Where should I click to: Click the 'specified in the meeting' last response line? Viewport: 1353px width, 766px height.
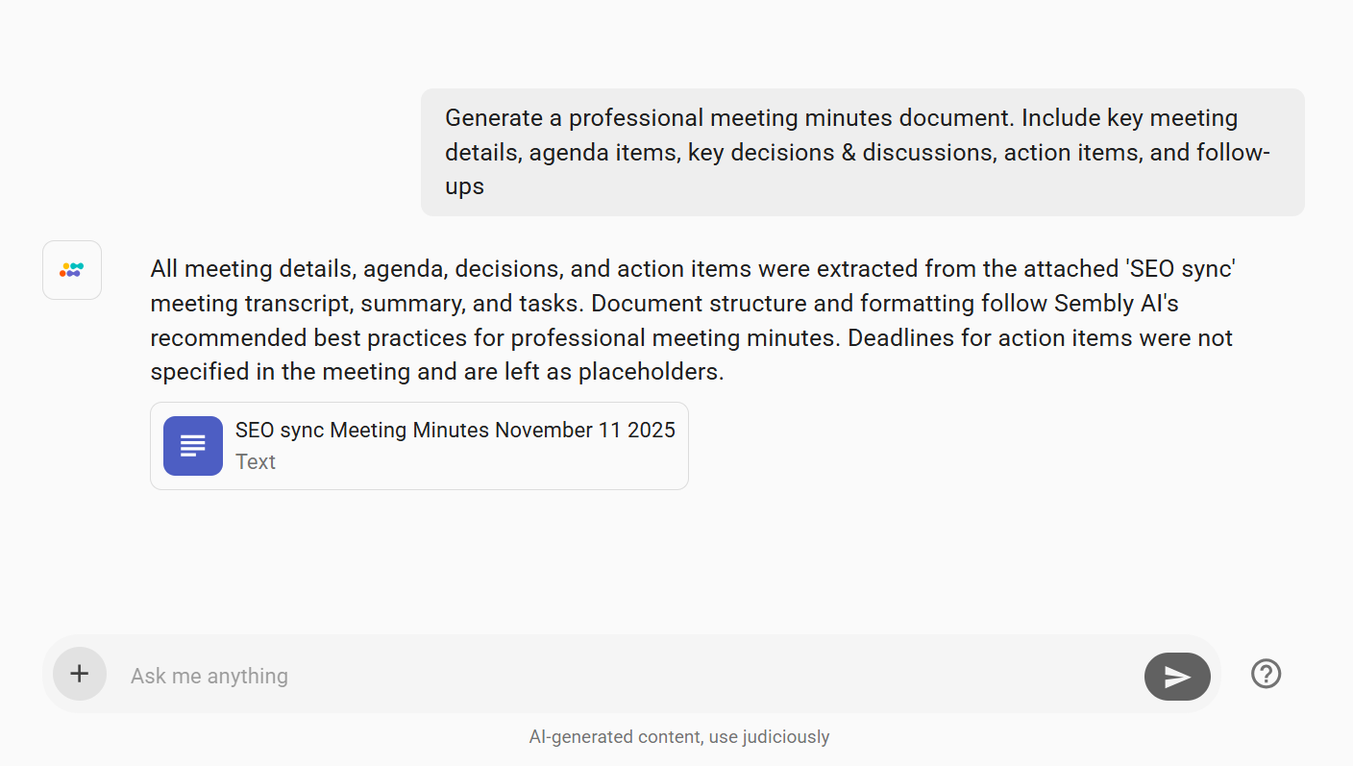click(436, 372)
